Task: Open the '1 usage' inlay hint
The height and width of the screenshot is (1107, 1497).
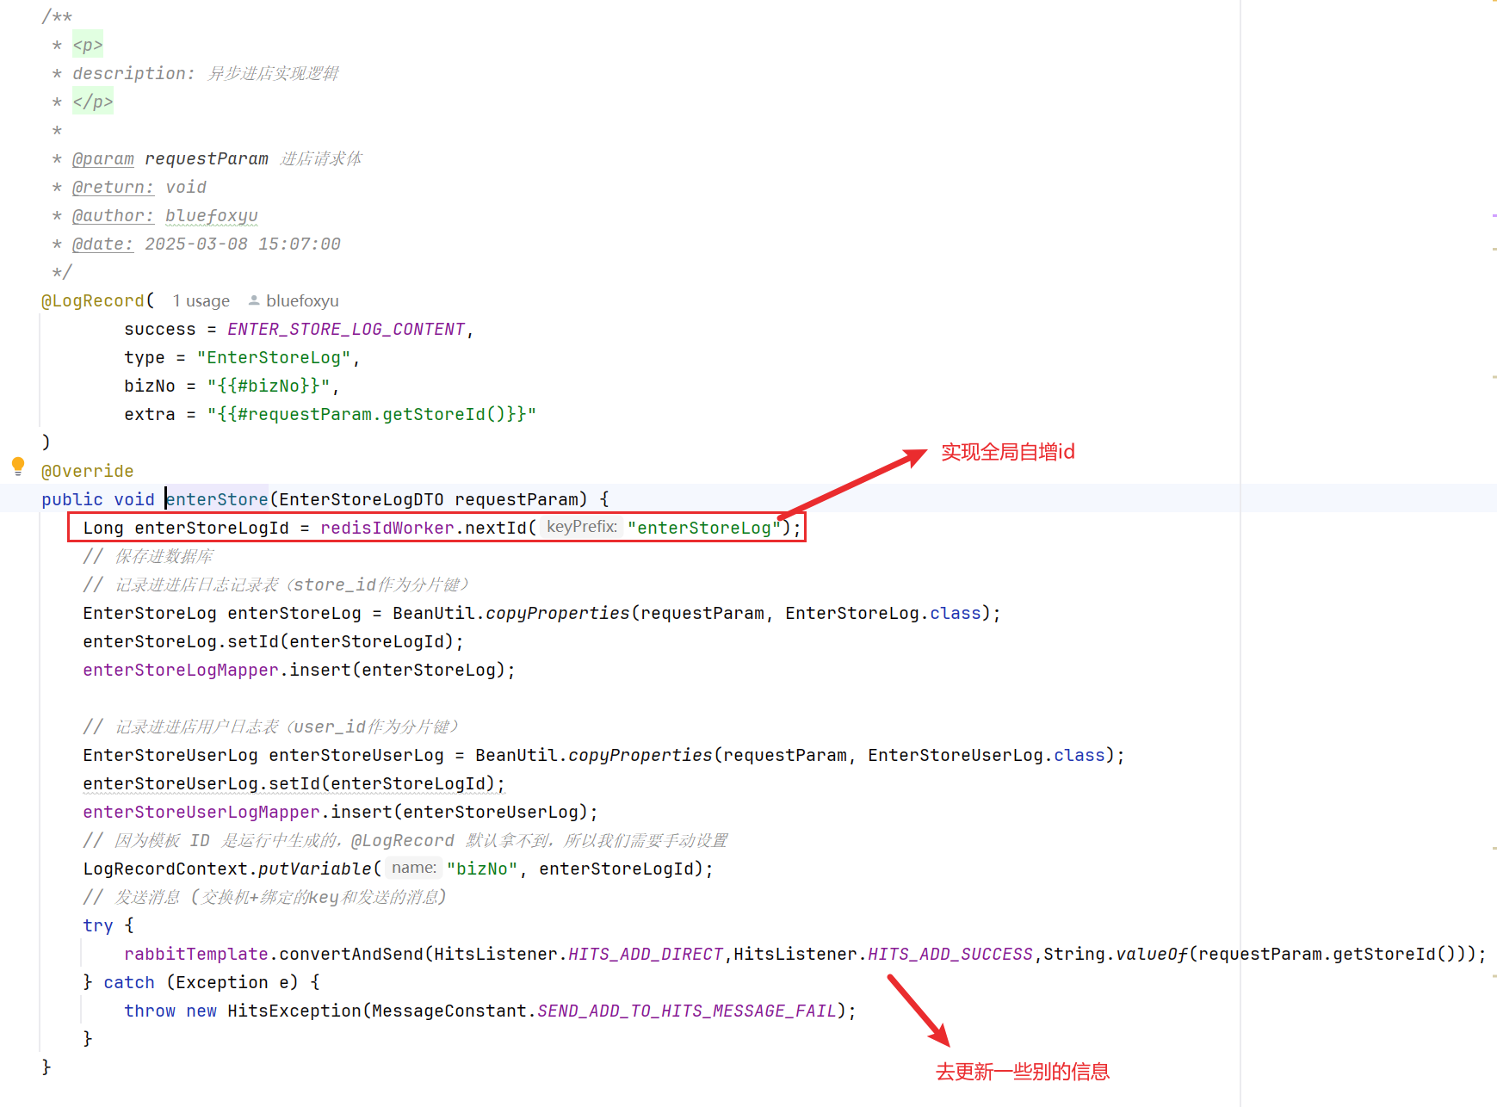Action: tap(201, 300)
